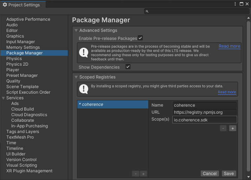Click the plus icon to add a scope
The image size is (251, 180).
click(233, 128)
